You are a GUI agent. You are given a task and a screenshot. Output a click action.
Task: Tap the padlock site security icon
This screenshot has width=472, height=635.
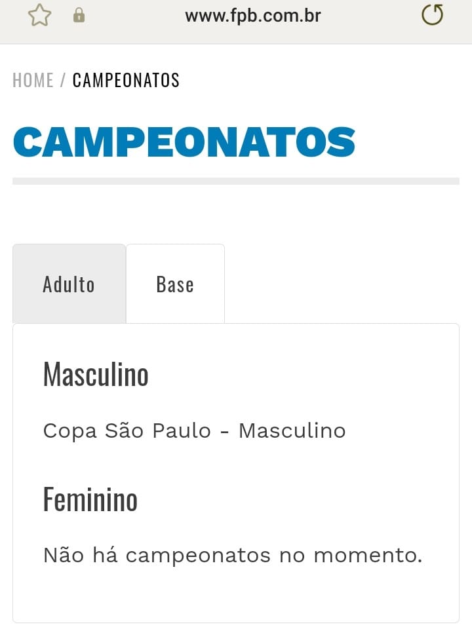(79, 15)
